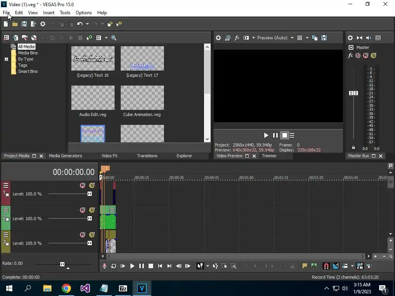
Task: Click Go to Start transport button
Action: click(160, 266)
